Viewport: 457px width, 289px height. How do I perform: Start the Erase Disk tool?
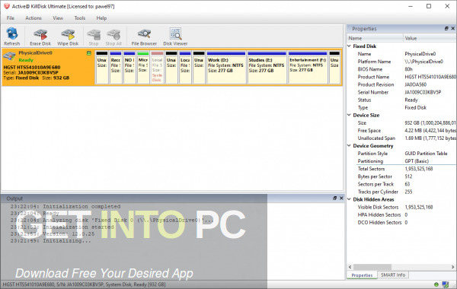pyautogui.click(x=40, y=37)
